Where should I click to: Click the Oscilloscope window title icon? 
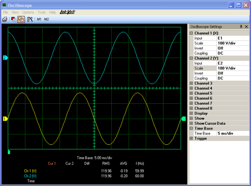coord(4,5)
